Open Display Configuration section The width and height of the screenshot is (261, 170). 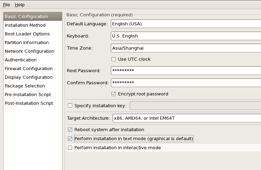pyautogui.click(x=29, y=77)
